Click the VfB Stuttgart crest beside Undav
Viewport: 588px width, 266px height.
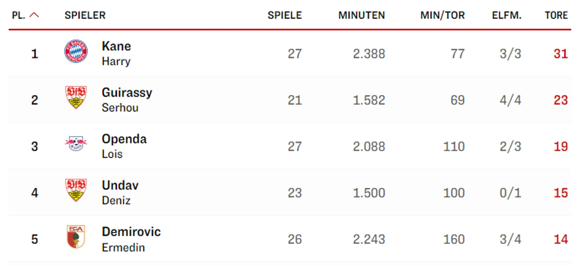coord(76,190)
